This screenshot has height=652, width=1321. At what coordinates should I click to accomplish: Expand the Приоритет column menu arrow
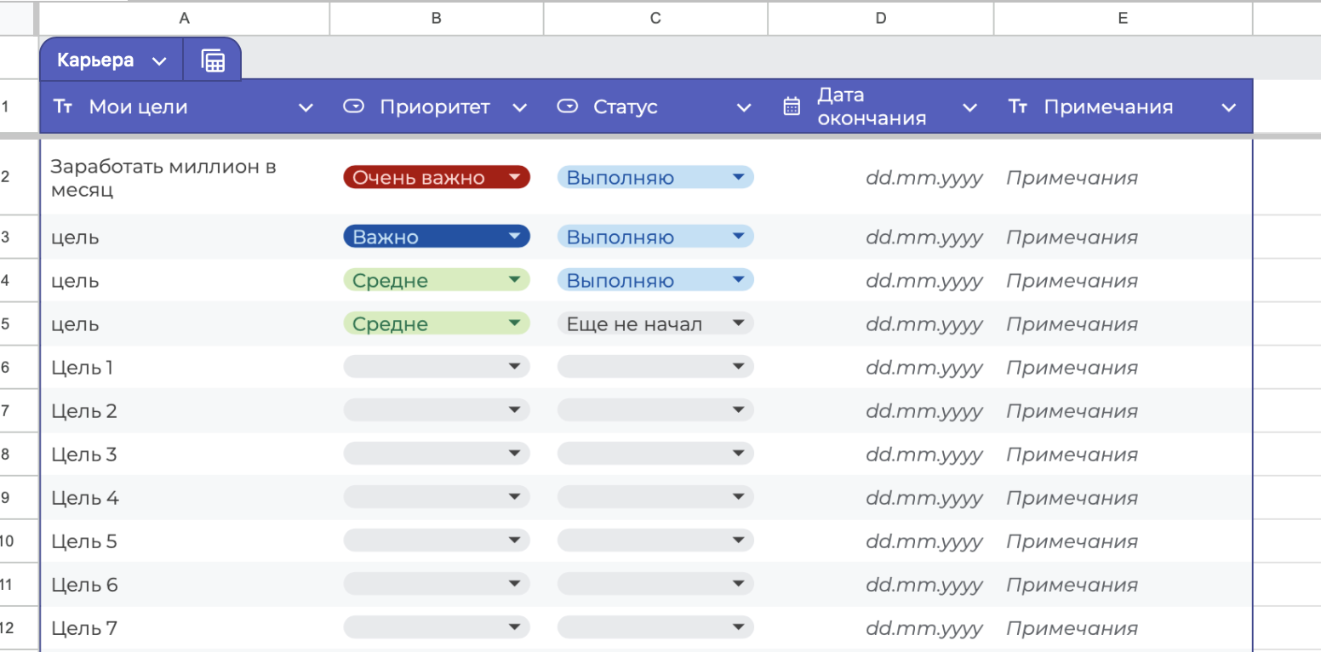519,107
